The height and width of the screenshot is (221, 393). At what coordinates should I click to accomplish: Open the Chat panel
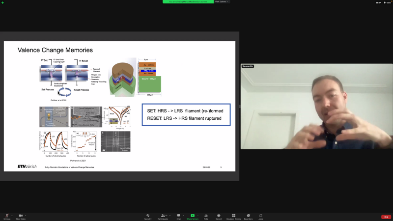point(178,217)
